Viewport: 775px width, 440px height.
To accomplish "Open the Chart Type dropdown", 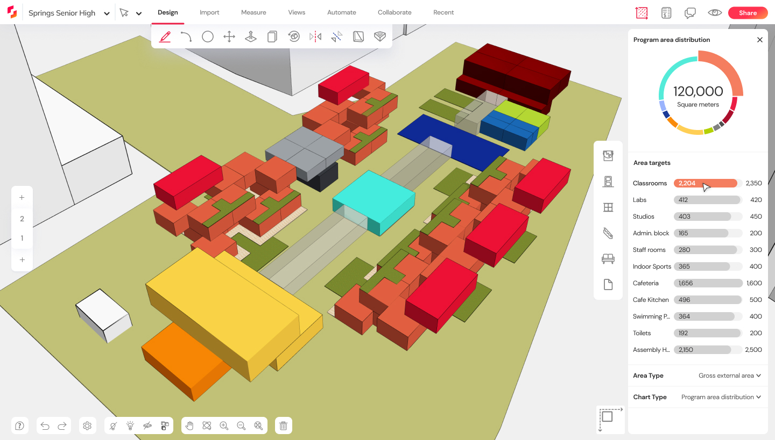I will 721,396.
